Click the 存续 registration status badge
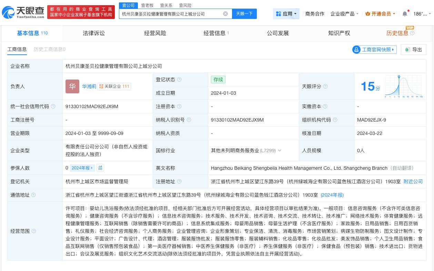The width and height of the screenshot is (434, 271). 218,80
